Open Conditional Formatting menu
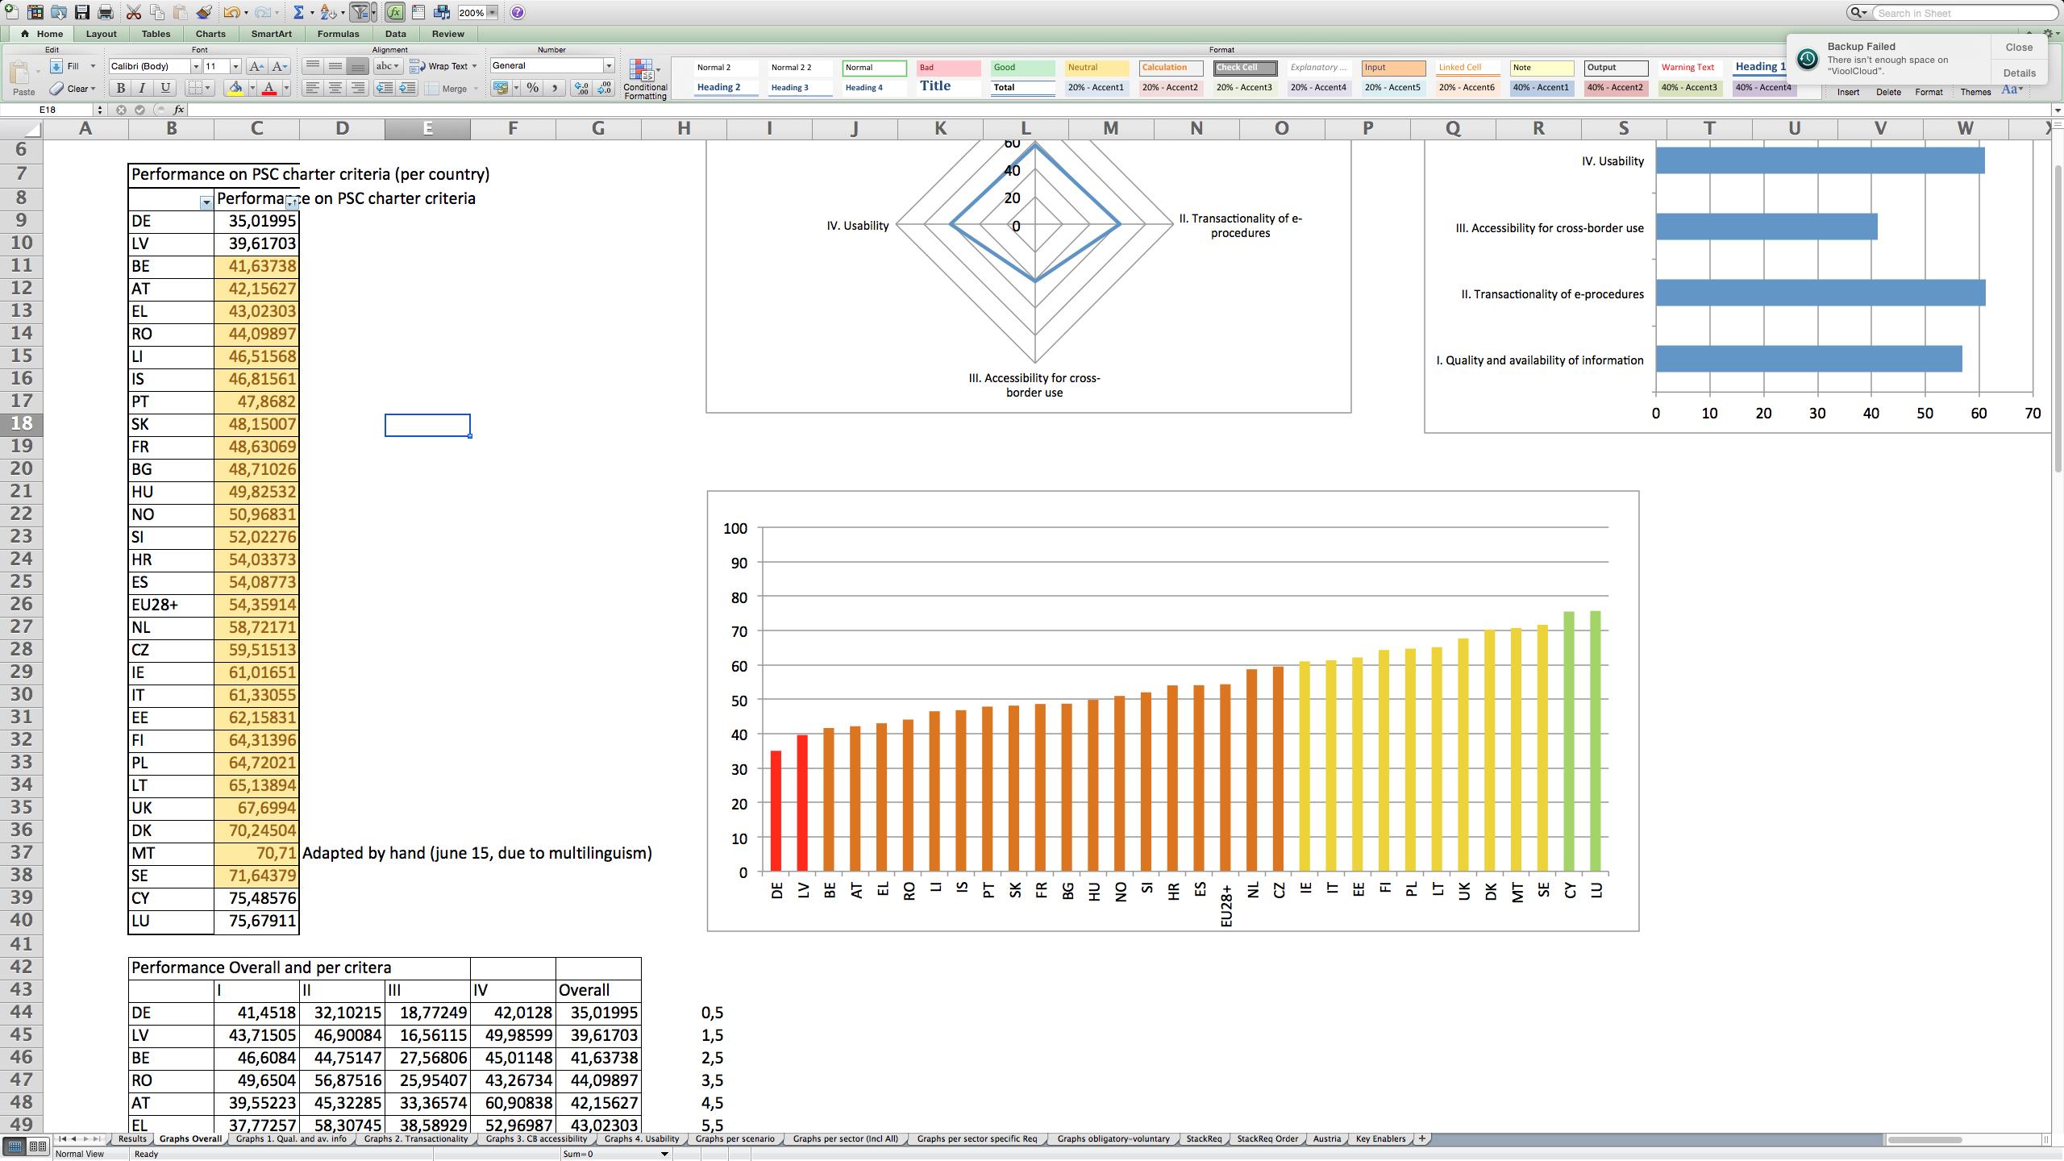Image resolution: width=2064 pixels, height=1161 pixels. coord(645,79)
